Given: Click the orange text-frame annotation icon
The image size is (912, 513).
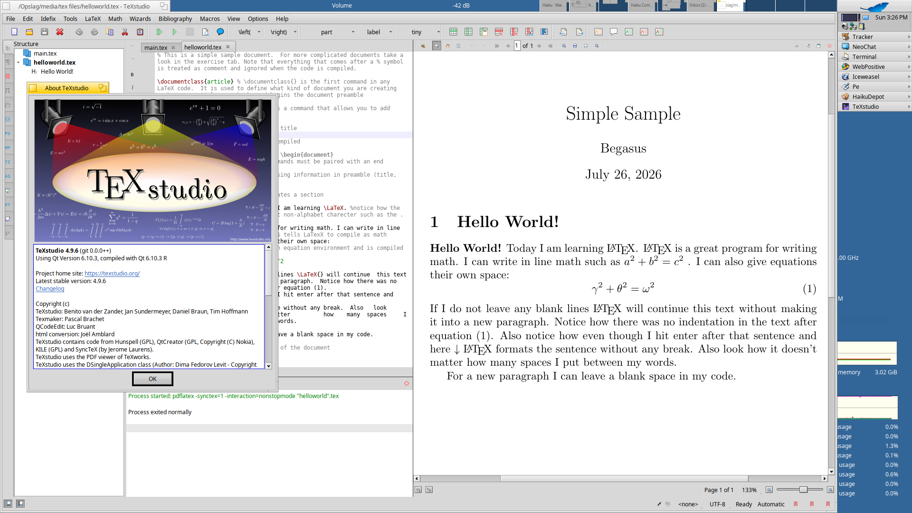Looking at the screenshot, I should coord(598,32).
